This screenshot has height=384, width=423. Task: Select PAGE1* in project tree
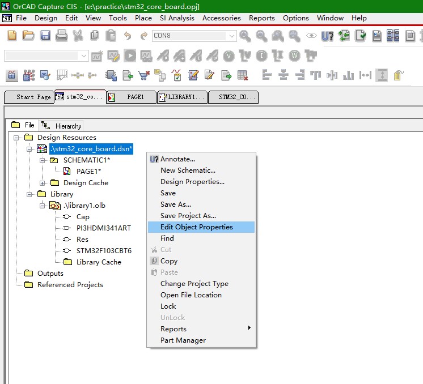coord(88,172)
